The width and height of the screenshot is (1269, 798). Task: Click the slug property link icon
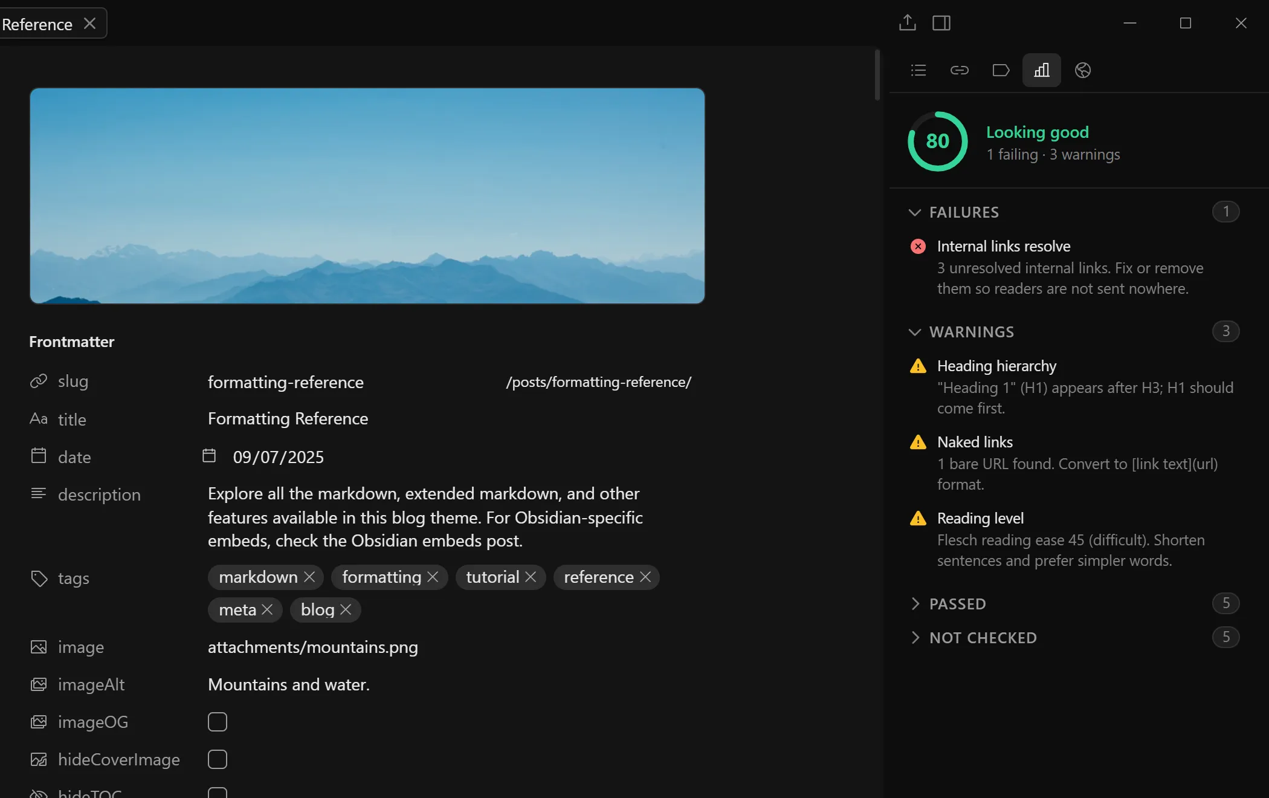(x=39, y=381)
